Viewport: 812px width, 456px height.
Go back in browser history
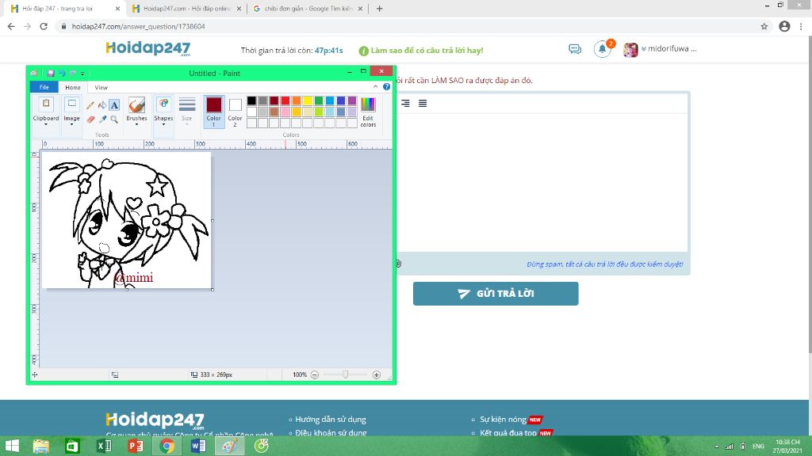click(x=11, y=26)
